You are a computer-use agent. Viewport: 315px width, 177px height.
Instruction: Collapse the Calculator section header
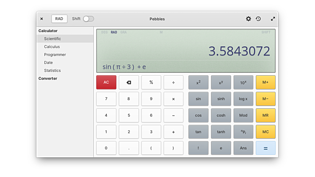click(x=48, y=31)
